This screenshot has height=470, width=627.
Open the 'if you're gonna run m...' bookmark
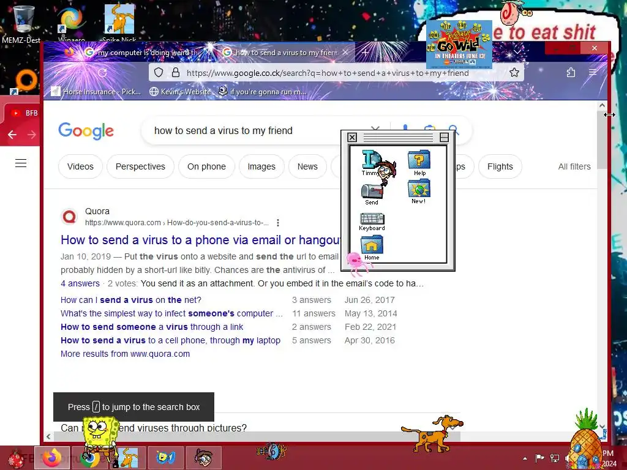(262, 92)
